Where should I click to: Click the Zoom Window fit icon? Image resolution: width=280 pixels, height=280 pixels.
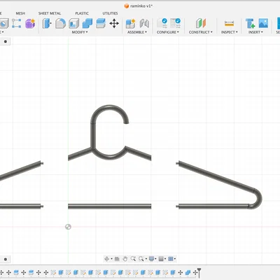coord(141,259)
